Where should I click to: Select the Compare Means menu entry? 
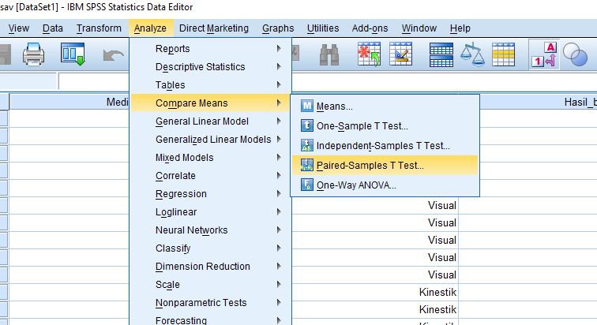click(x=211, y=103)
